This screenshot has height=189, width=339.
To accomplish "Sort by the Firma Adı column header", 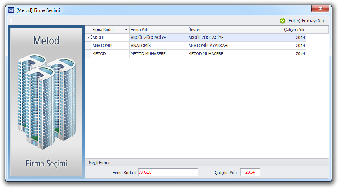I will [x=157, y=30].
